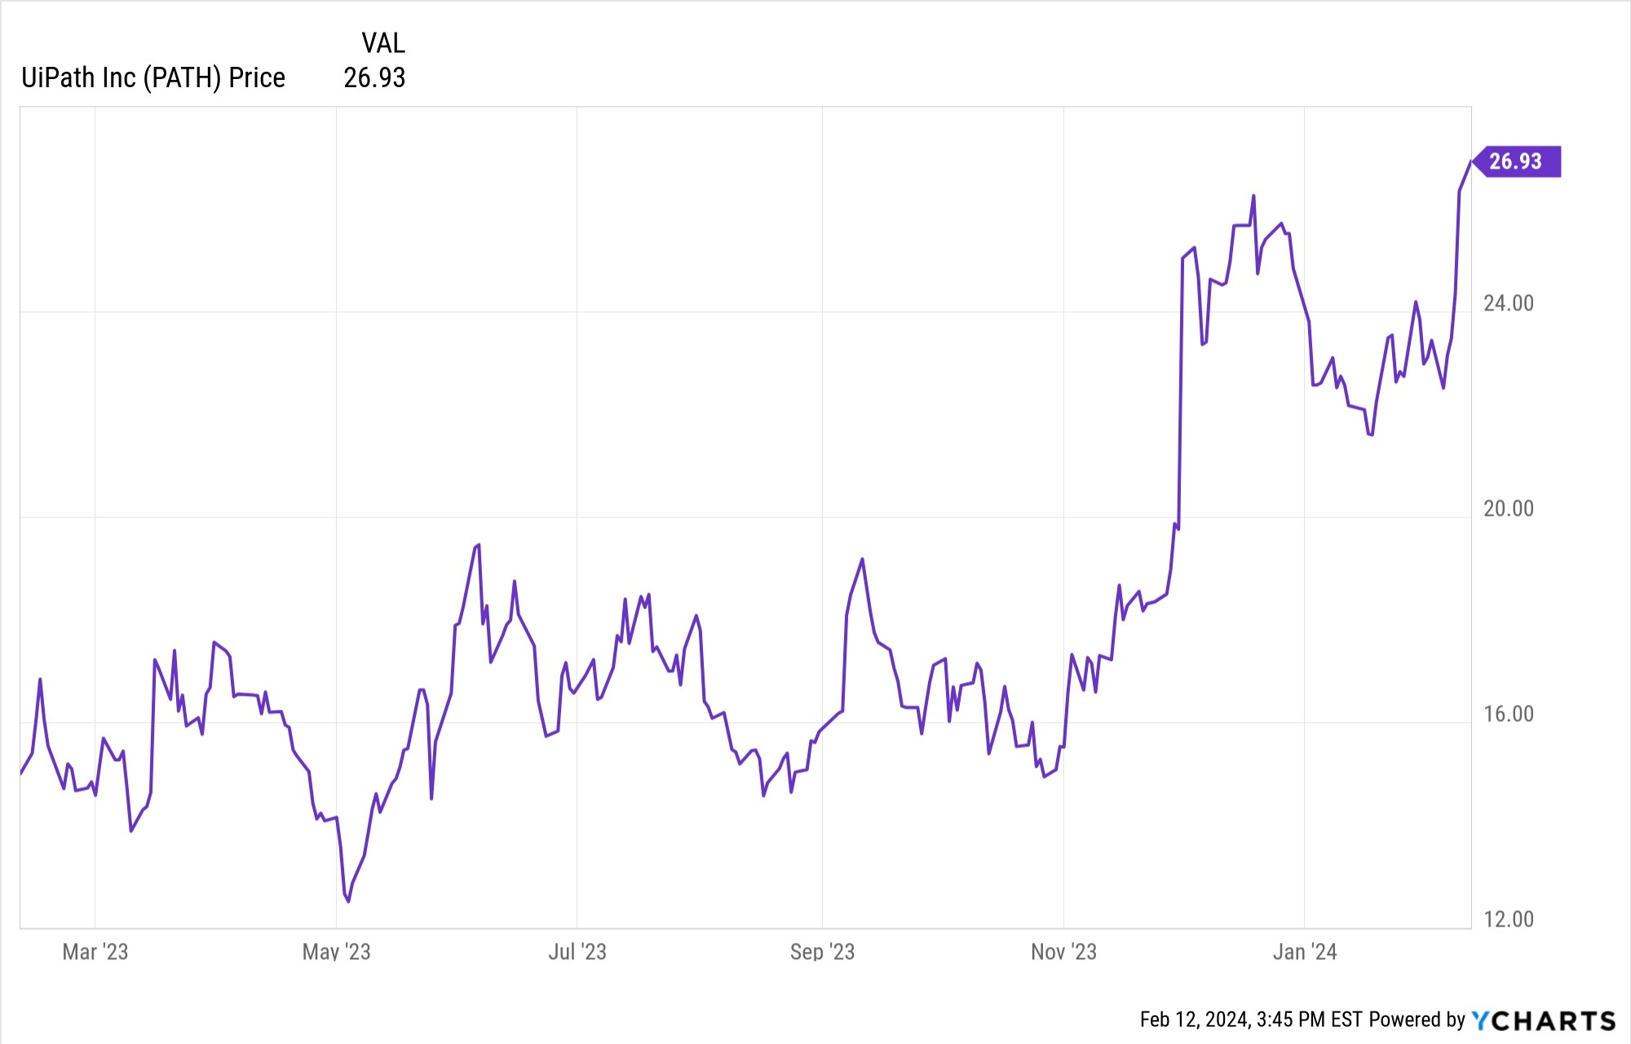
Task: Click the YCharts logo
Action: (1543, 1020)
